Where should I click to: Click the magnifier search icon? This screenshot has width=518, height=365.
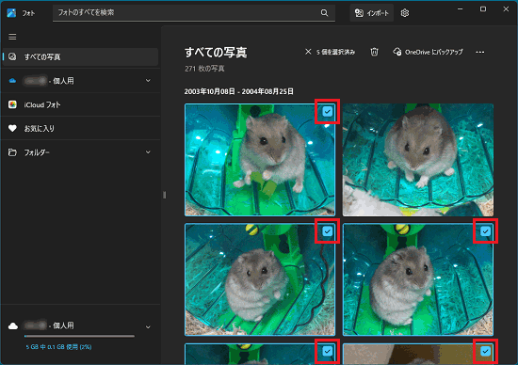click(x=324, y=13)
